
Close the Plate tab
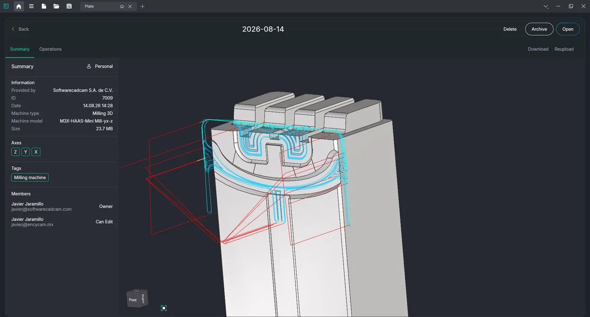coord(130,7)
